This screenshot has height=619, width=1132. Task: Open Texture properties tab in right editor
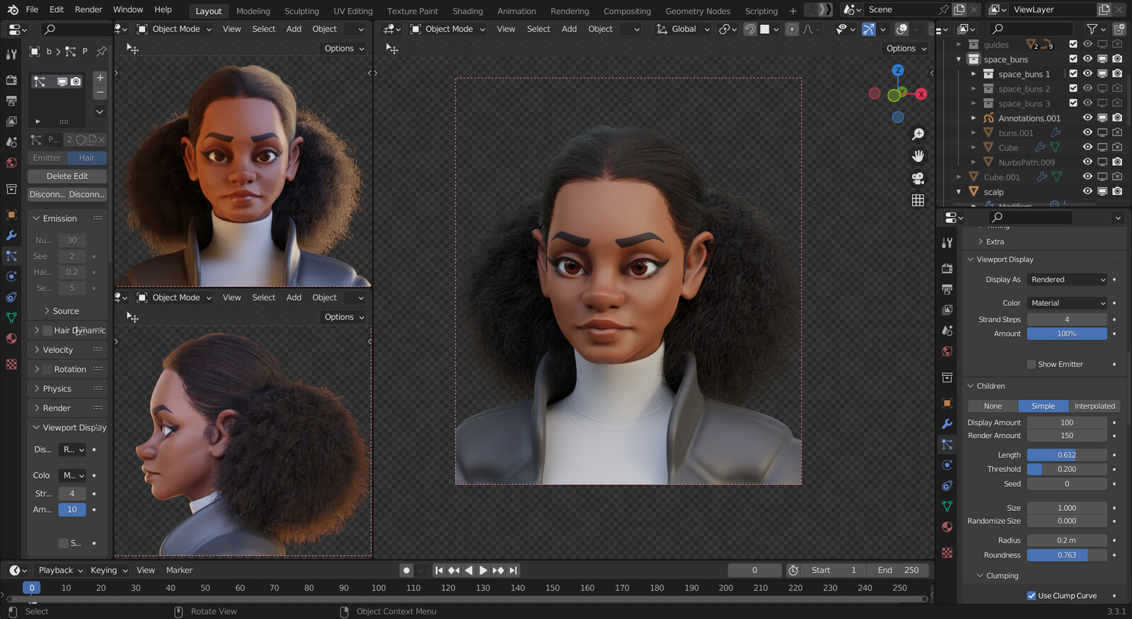(x=947, y=553)
